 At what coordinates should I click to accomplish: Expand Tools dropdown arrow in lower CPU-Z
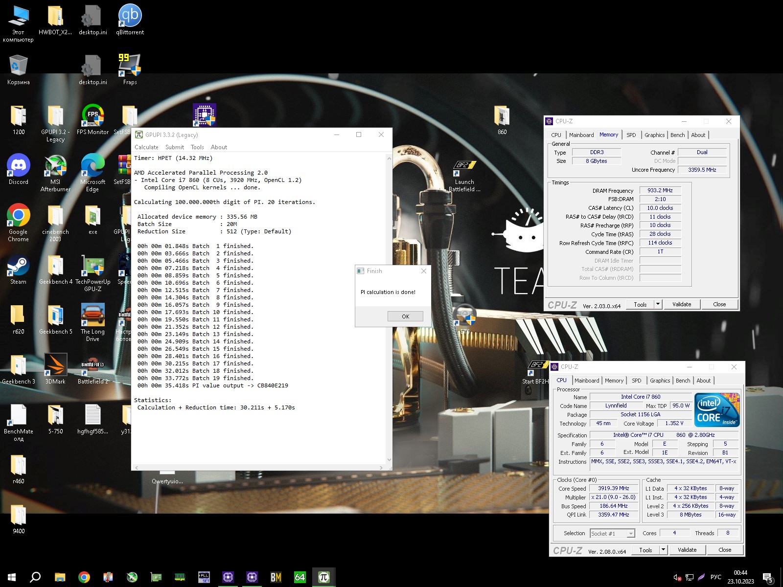(664, 550)
